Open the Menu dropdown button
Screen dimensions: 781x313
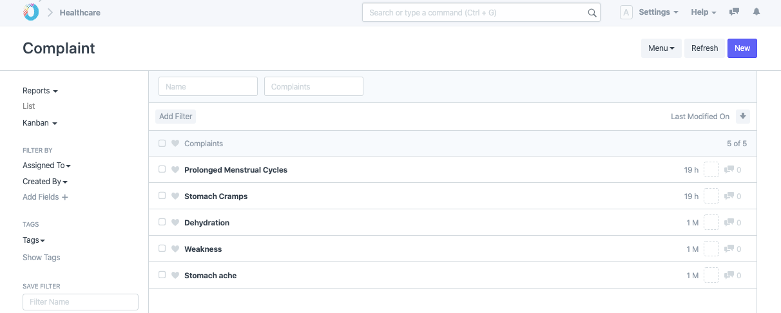(660, 48)
